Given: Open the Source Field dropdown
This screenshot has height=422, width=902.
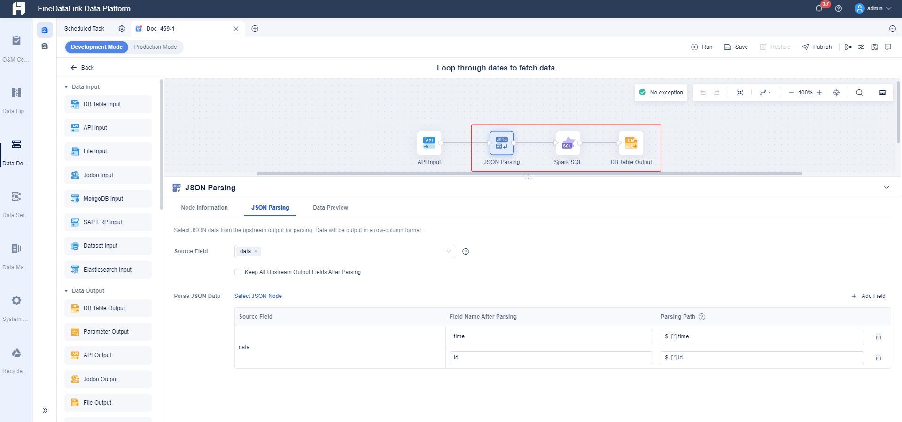Looking at the screenshot, I should click(344, 251).
